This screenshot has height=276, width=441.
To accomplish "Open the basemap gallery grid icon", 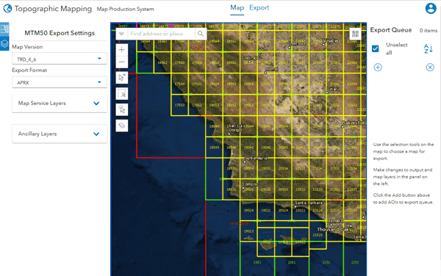I will pyautogui.click(x=355, y=34).
